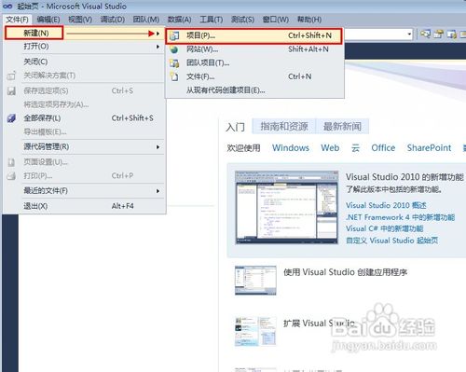The height and width of the screenshot is (372, 466).
Task: Open the 文件(F) menu bar item
Action: pos(17,20)
